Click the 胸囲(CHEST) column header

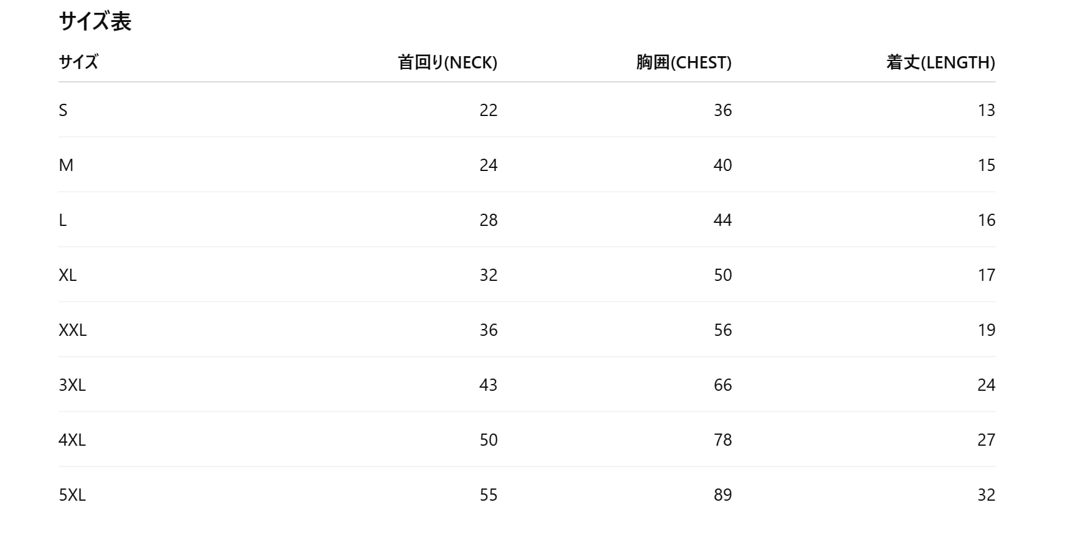pos(683,62)
